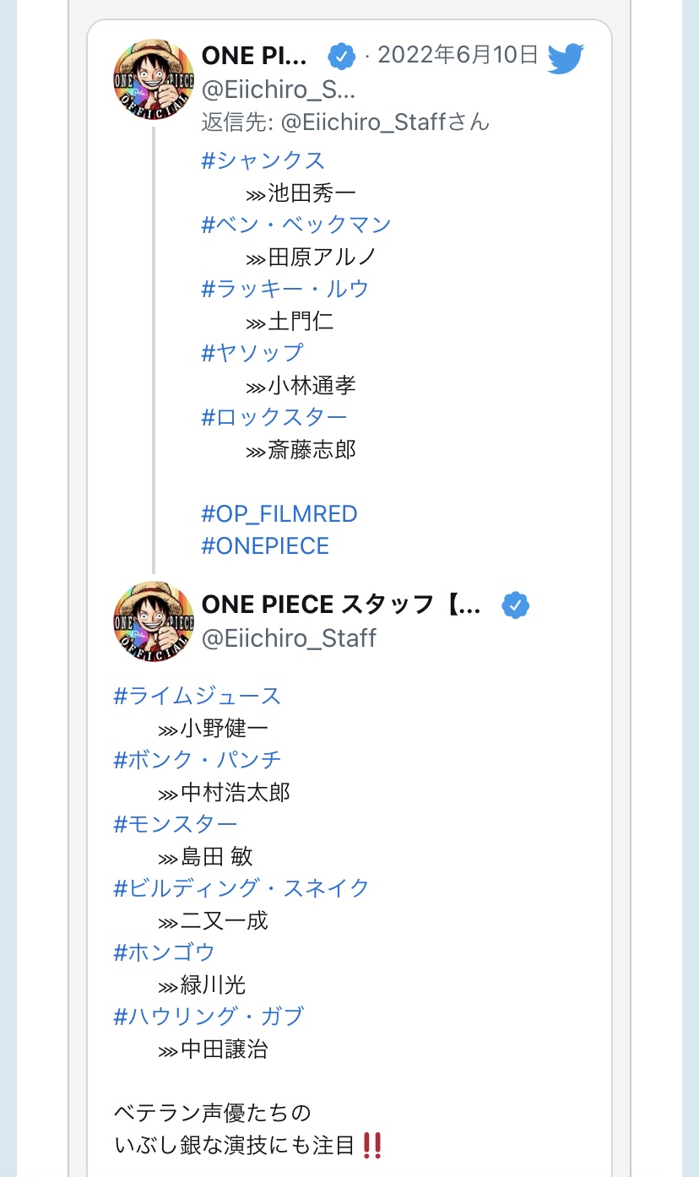Tap the #ハウリング・ガブ hashtag
This screenshot has width=699, height=1177.
pos(208,1017)
